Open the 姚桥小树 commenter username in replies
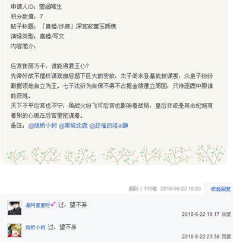This screenshot has height=242, width=233. coord(35,227)
